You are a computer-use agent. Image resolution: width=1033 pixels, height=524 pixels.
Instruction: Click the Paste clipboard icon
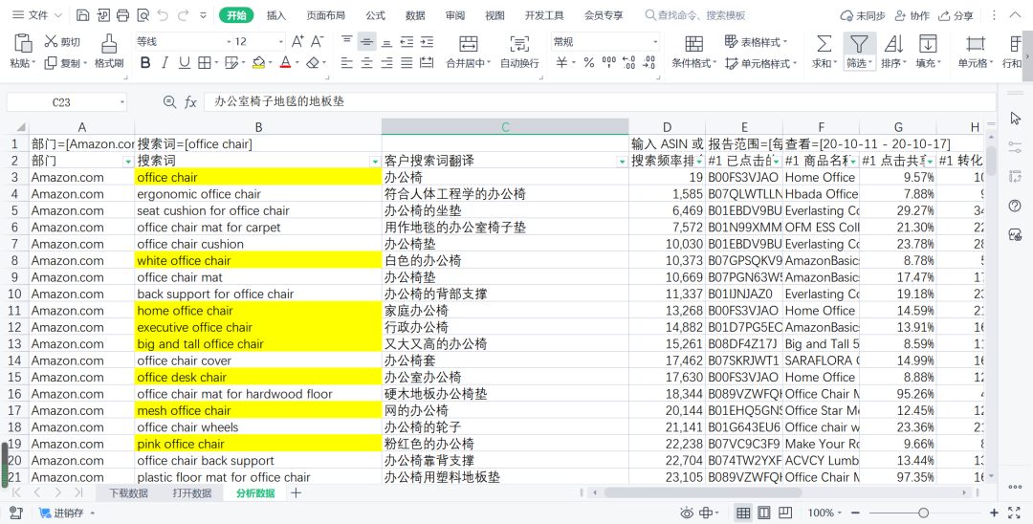tap(23, 43)
